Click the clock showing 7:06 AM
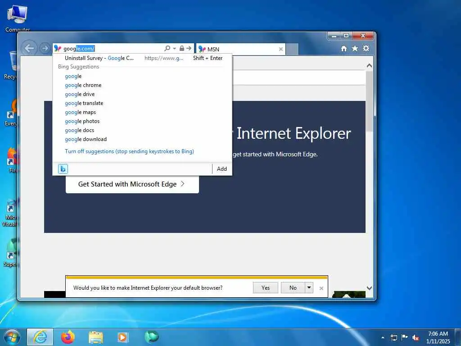This screenshot has width=461, height=346. tap(438, 337)
